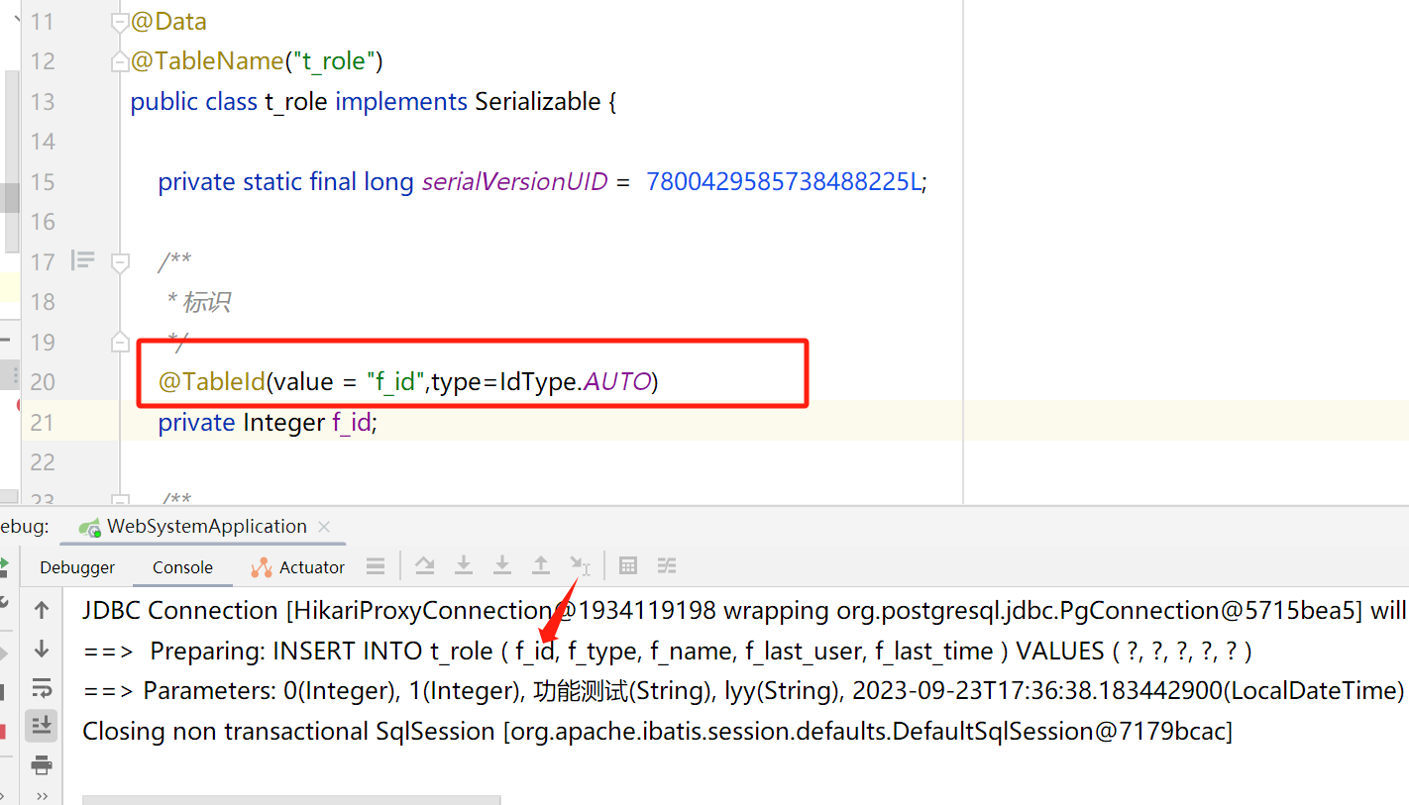
Task: Select the Console tab
Action: tap(182, 567)
